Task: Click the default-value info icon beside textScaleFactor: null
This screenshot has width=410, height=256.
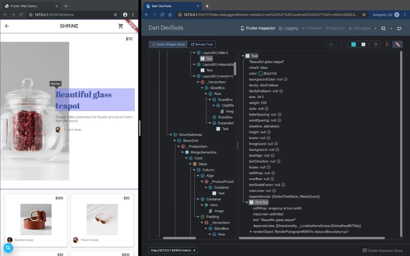Action: tap(283, 185)
